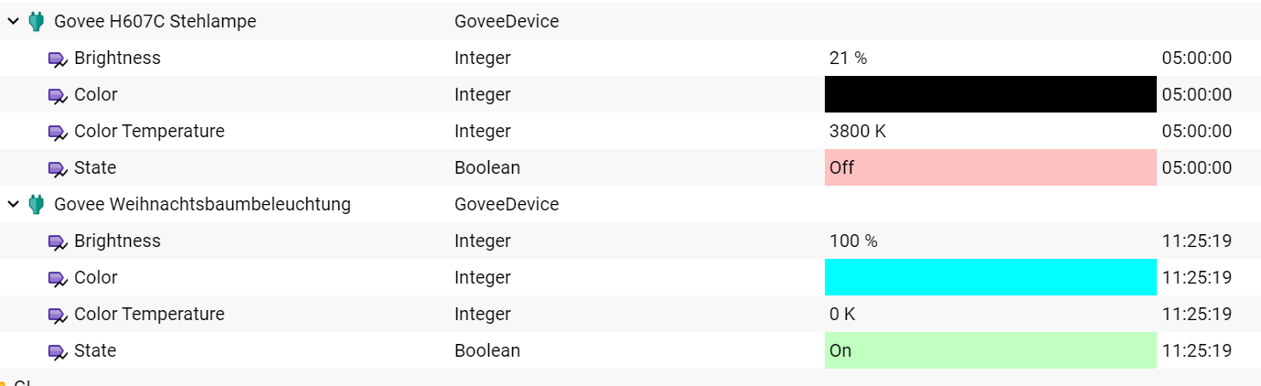Open the black Color swatch of Stehlampe
This screenshot has height=386, width=1261.
pyautogui.click(x=990, y=94)
